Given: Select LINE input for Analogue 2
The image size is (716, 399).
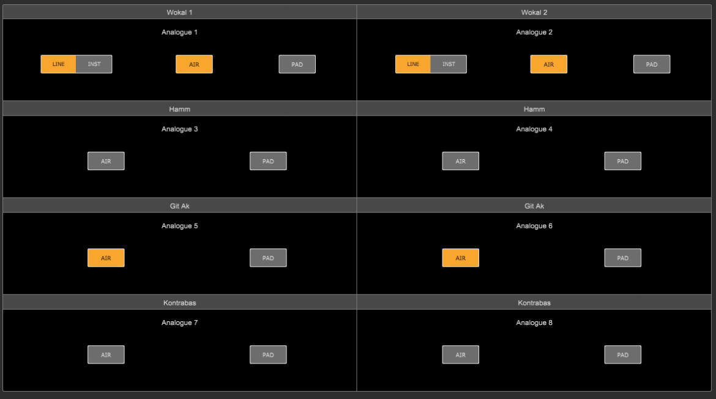Looking at the screenshot, I should point(413,64).
